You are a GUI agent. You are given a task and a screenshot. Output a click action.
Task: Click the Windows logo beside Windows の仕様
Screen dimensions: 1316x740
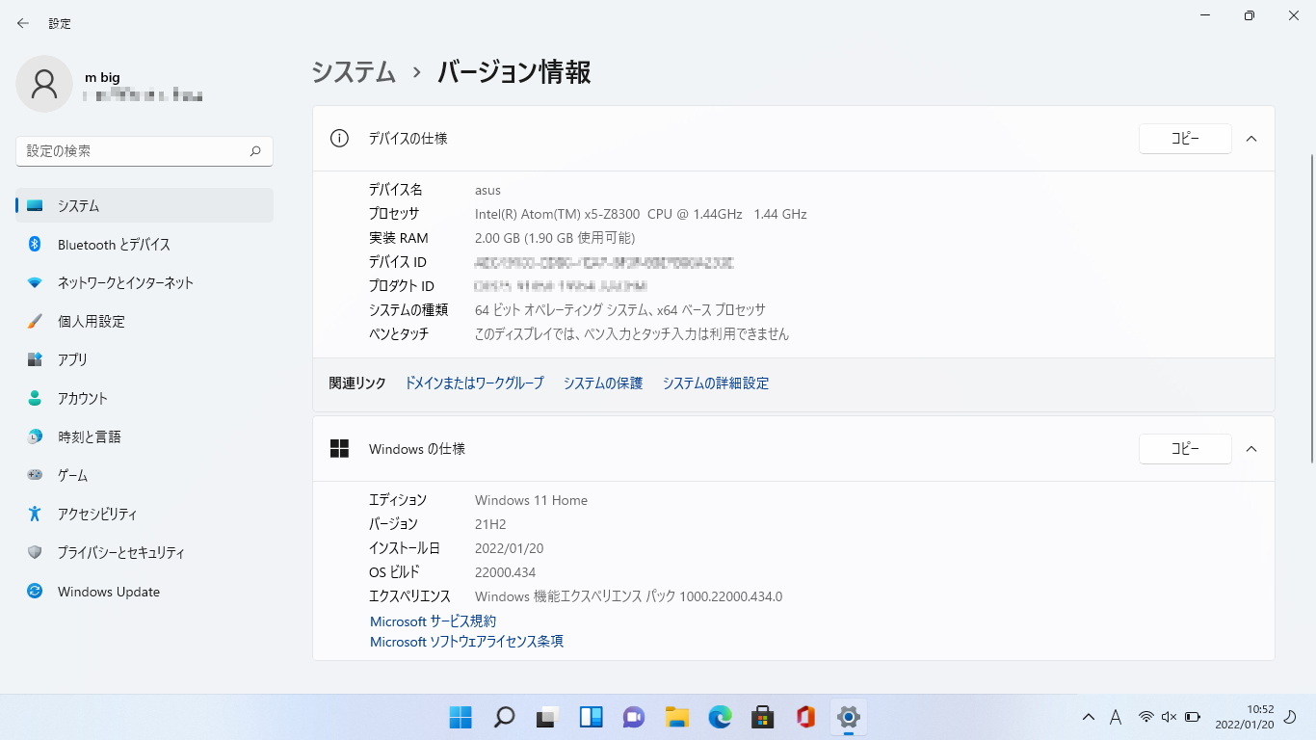coord(339,448)
